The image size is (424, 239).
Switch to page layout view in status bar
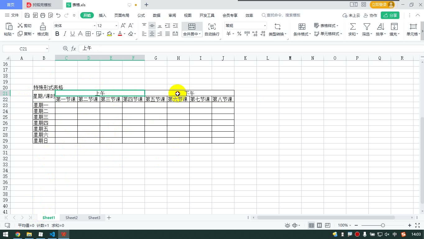319,225
